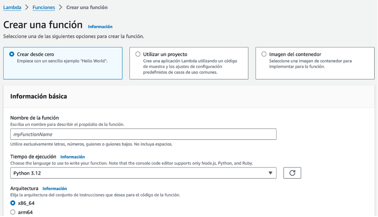Screen dimensions: 378x217
Task: Select the Crear desde cero radio option
Action: point(12,54)
